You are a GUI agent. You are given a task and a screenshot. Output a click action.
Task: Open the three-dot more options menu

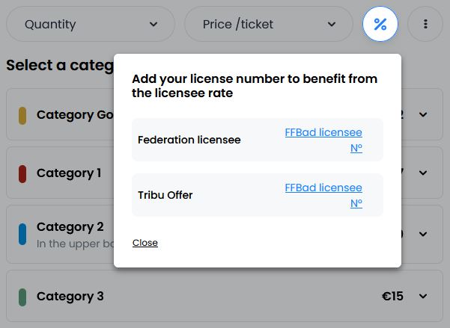tap(425, 24)
